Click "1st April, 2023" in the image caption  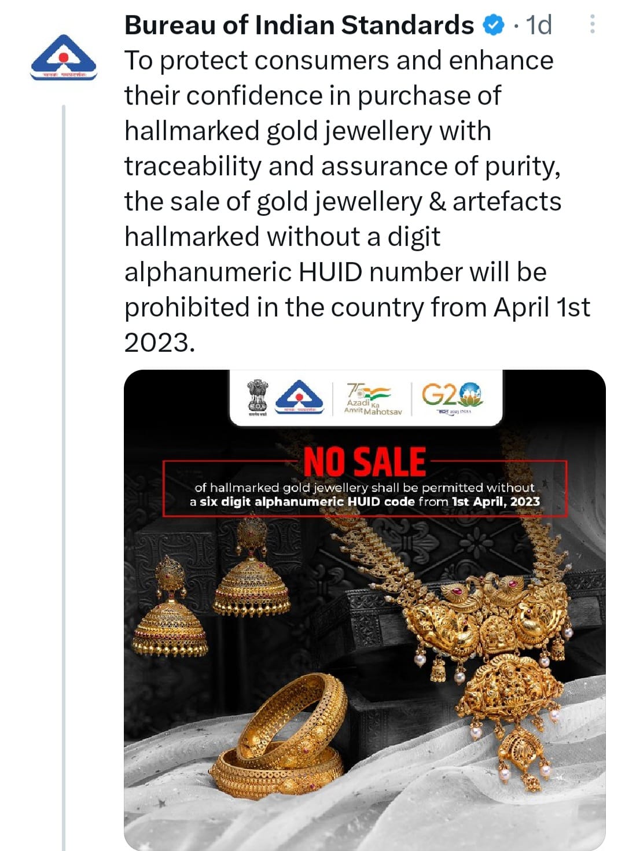[495, 502]
